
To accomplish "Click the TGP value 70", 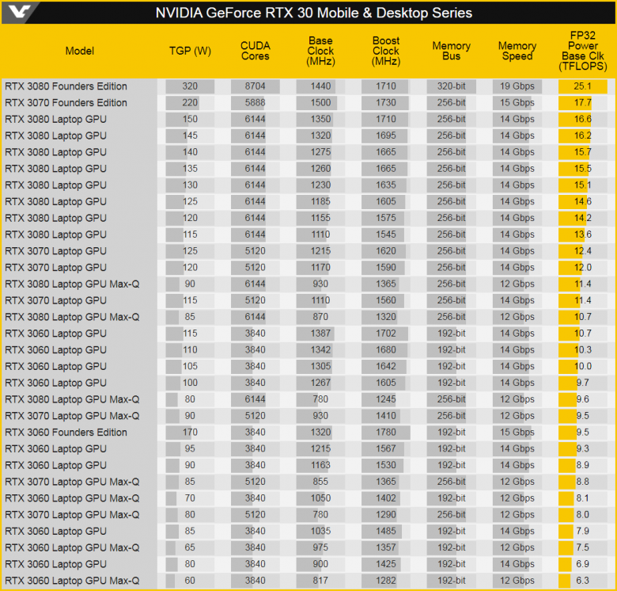I will tap(190, 498).
